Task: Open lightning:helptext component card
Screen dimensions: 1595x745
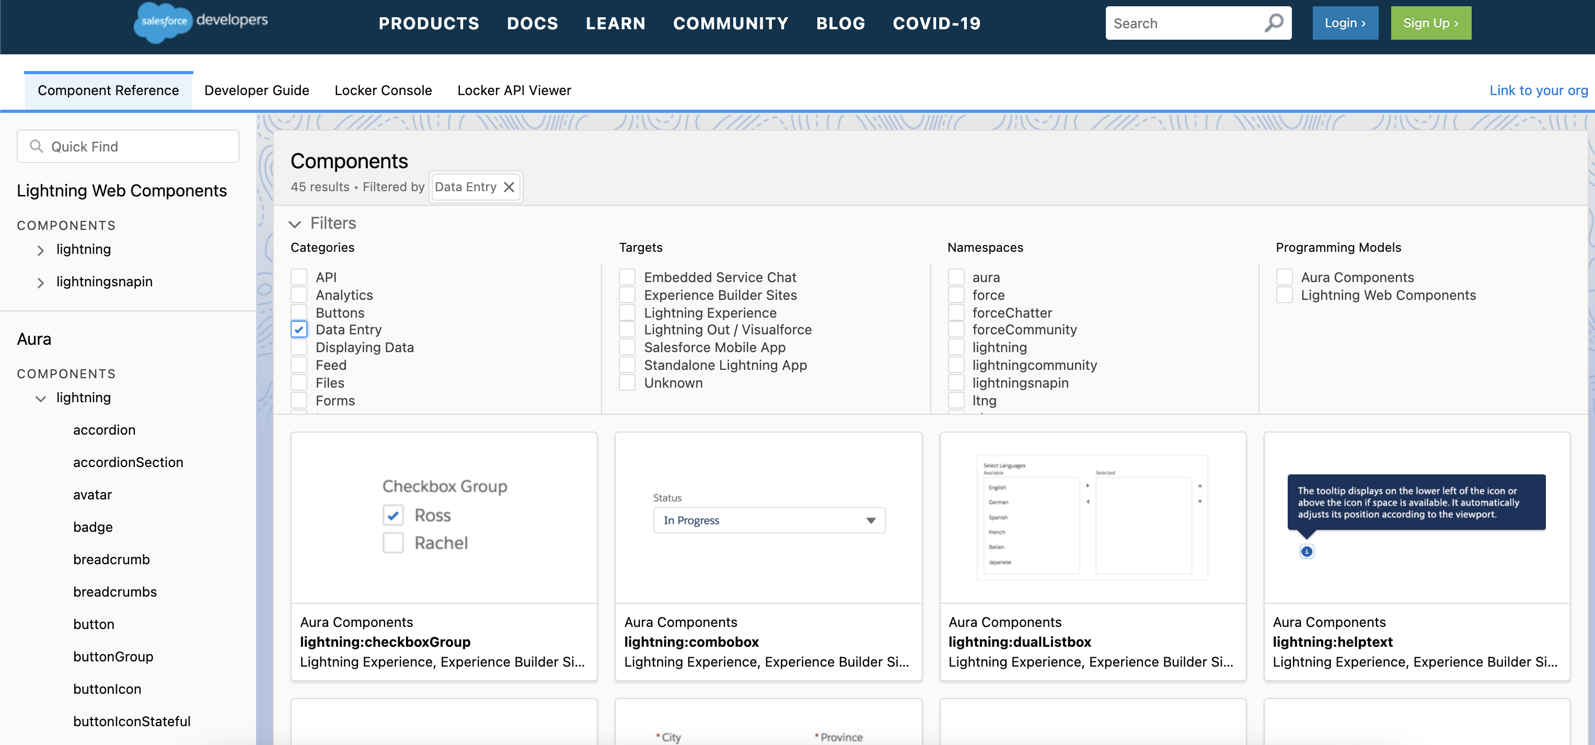Action: (1417, 556)
